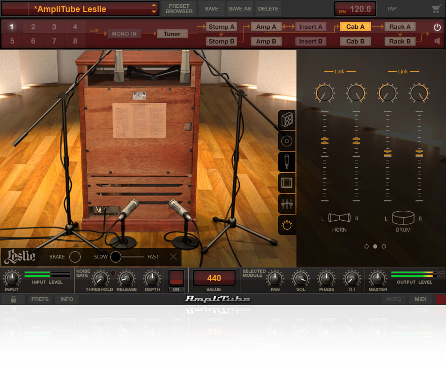Image resolution: width=446 pixels, height=367 pixels.
Task: Open the mic mixer panel
Action: pos(287,203)
